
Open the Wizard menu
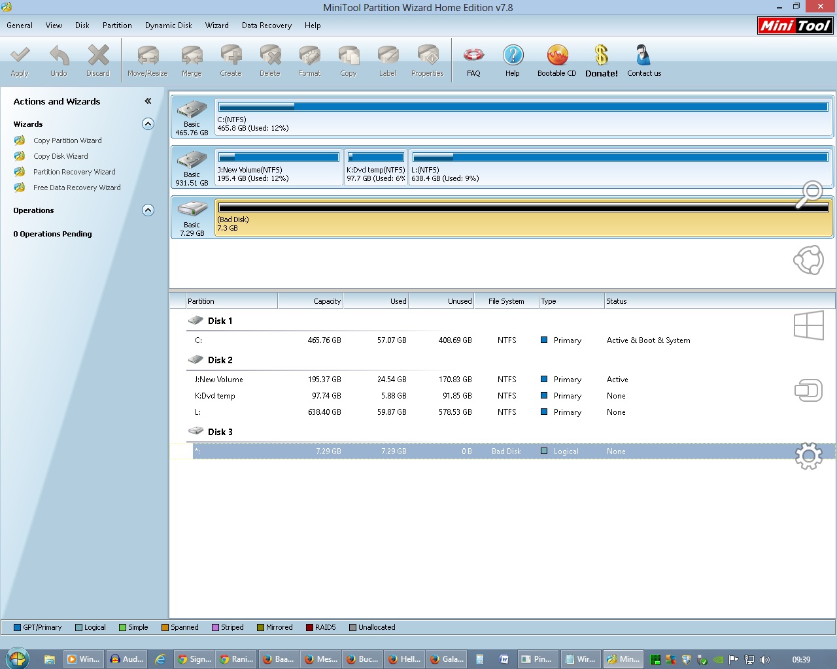coord(217,25)
